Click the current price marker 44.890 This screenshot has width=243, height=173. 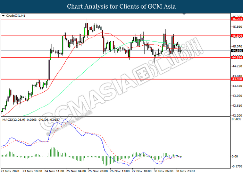point(236,51)
